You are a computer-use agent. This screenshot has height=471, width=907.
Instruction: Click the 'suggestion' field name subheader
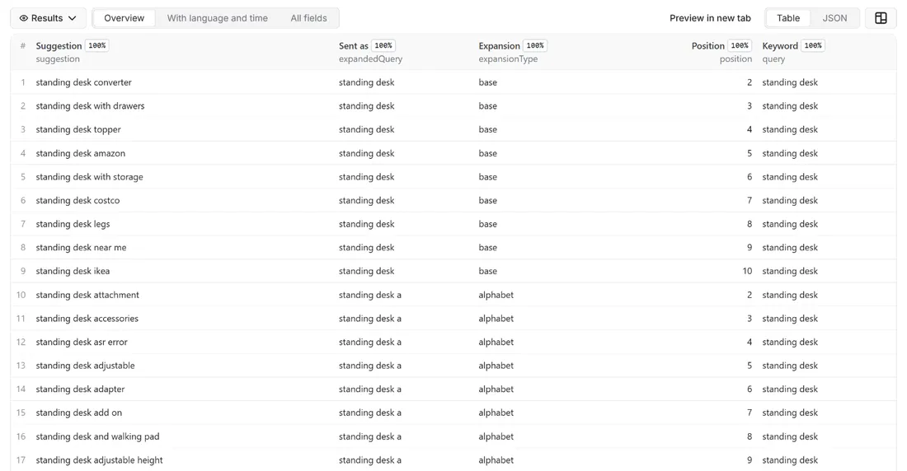[x=58, y=59]
